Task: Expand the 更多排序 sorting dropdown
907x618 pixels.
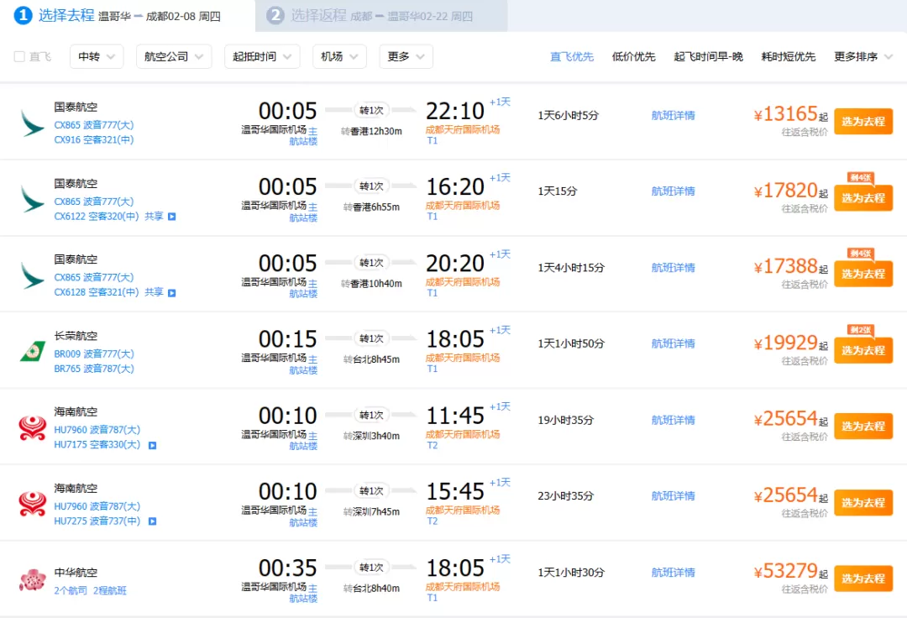Action: (x=863, y=56)
